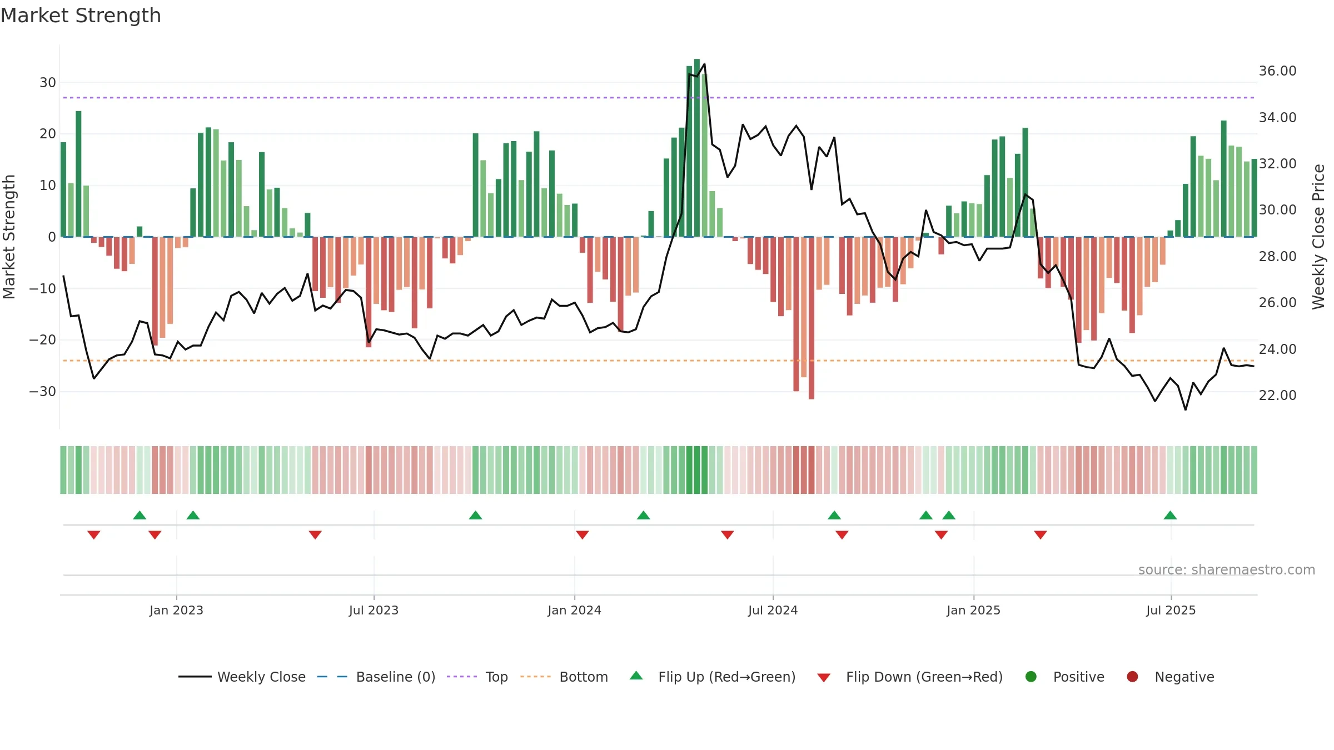Click the 22.00 price axis label

point(1277,395)
